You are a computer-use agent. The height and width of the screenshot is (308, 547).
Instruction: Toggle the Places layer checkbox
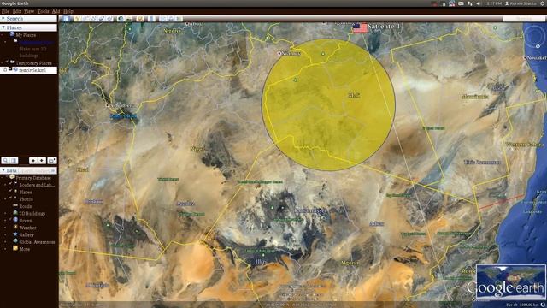[10, 191]
